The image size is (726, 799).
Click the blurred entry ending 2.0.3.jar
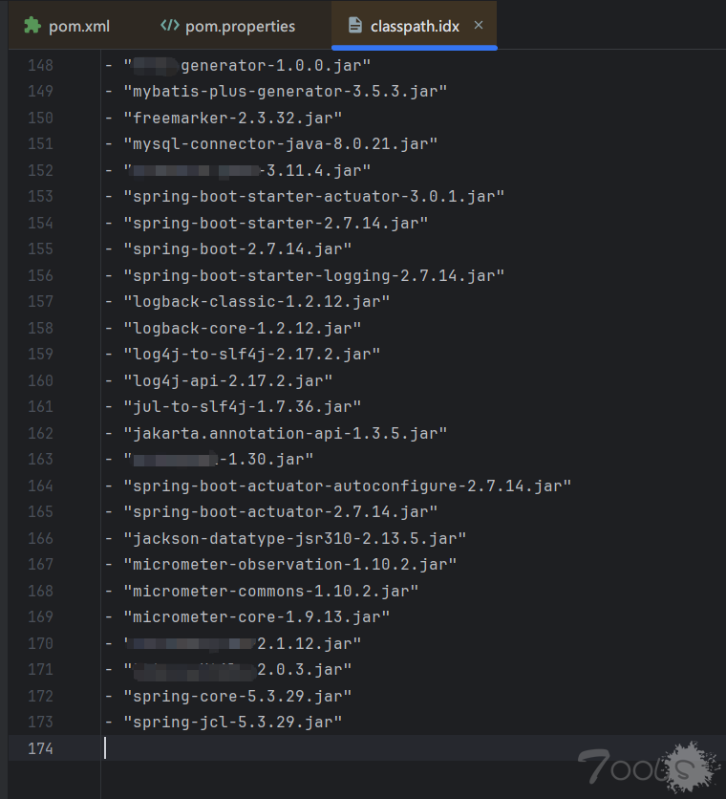[x=238, y=670]
